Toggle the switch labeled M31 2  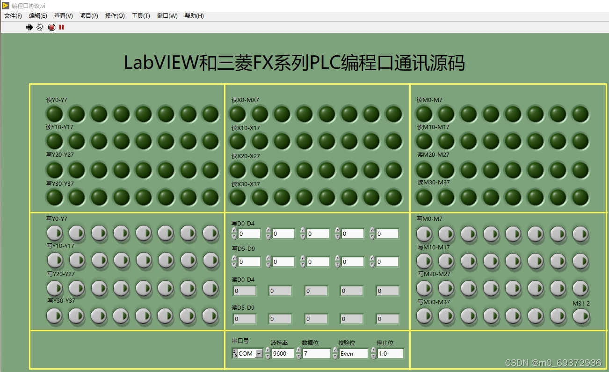click(x=580, y=316)
